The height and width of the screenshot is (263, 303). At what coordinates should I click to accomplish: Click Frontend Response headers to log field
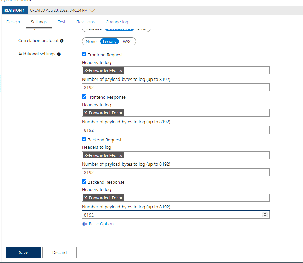[x=176, y=113]
